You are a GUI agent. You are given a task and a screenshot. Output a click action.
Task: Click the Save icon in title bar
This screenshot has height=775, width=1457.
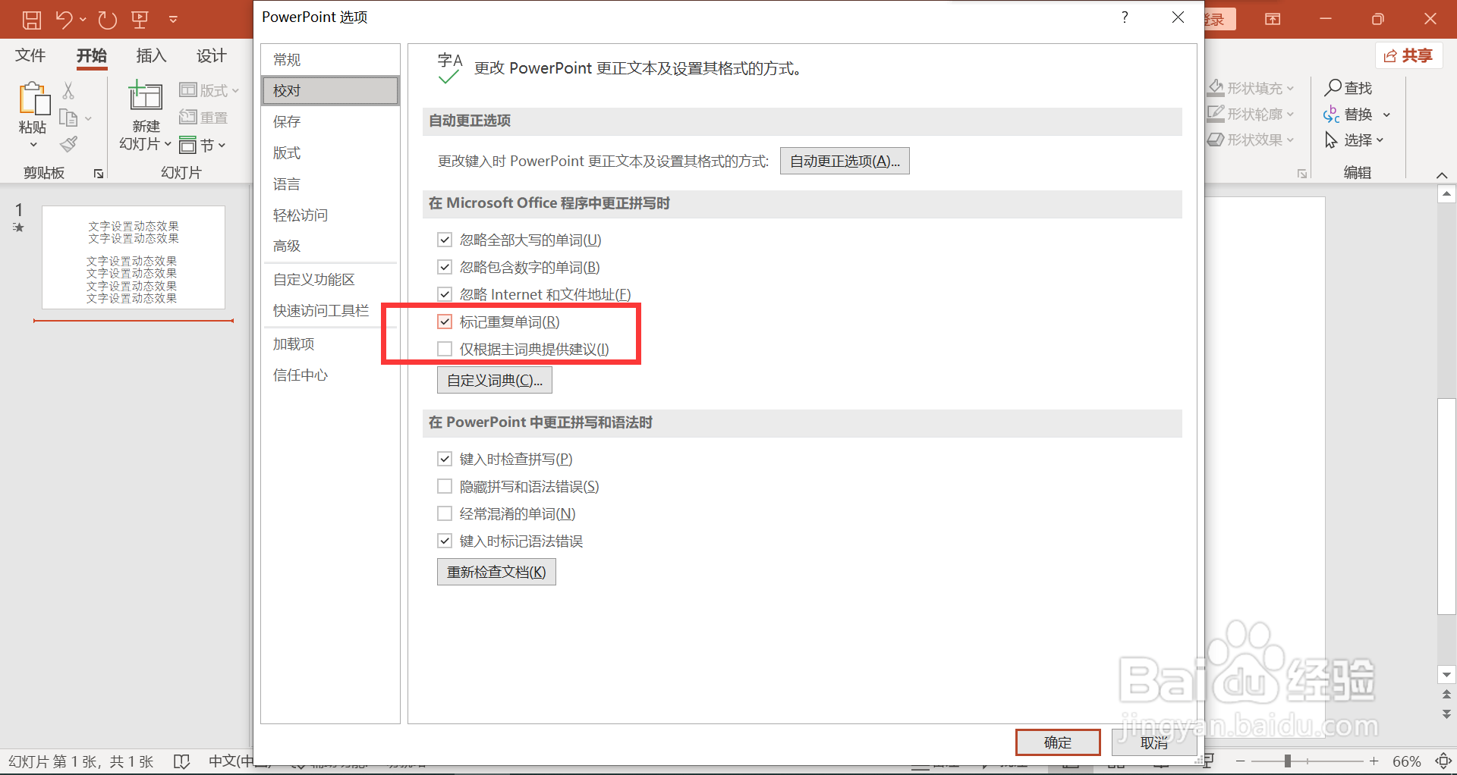tap(31, 20)
